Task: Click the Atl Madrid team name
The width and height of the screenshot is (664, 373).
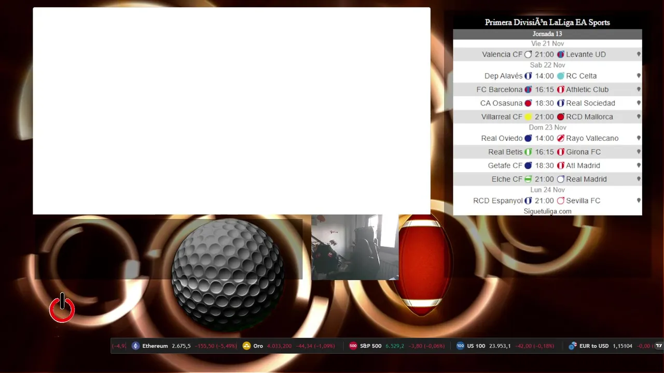Action: (x=583, y=165)
